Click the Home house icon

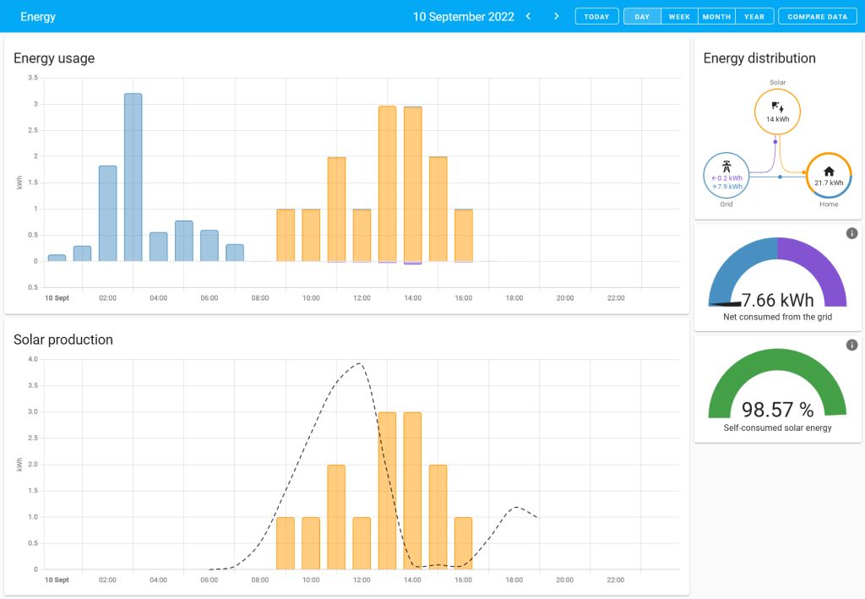click(x=829, y=171)
